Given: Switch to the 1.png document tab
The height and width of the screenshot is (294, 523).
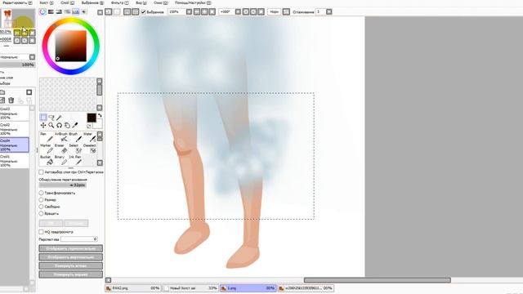Looking at the screenshot, I should point(248,288).
